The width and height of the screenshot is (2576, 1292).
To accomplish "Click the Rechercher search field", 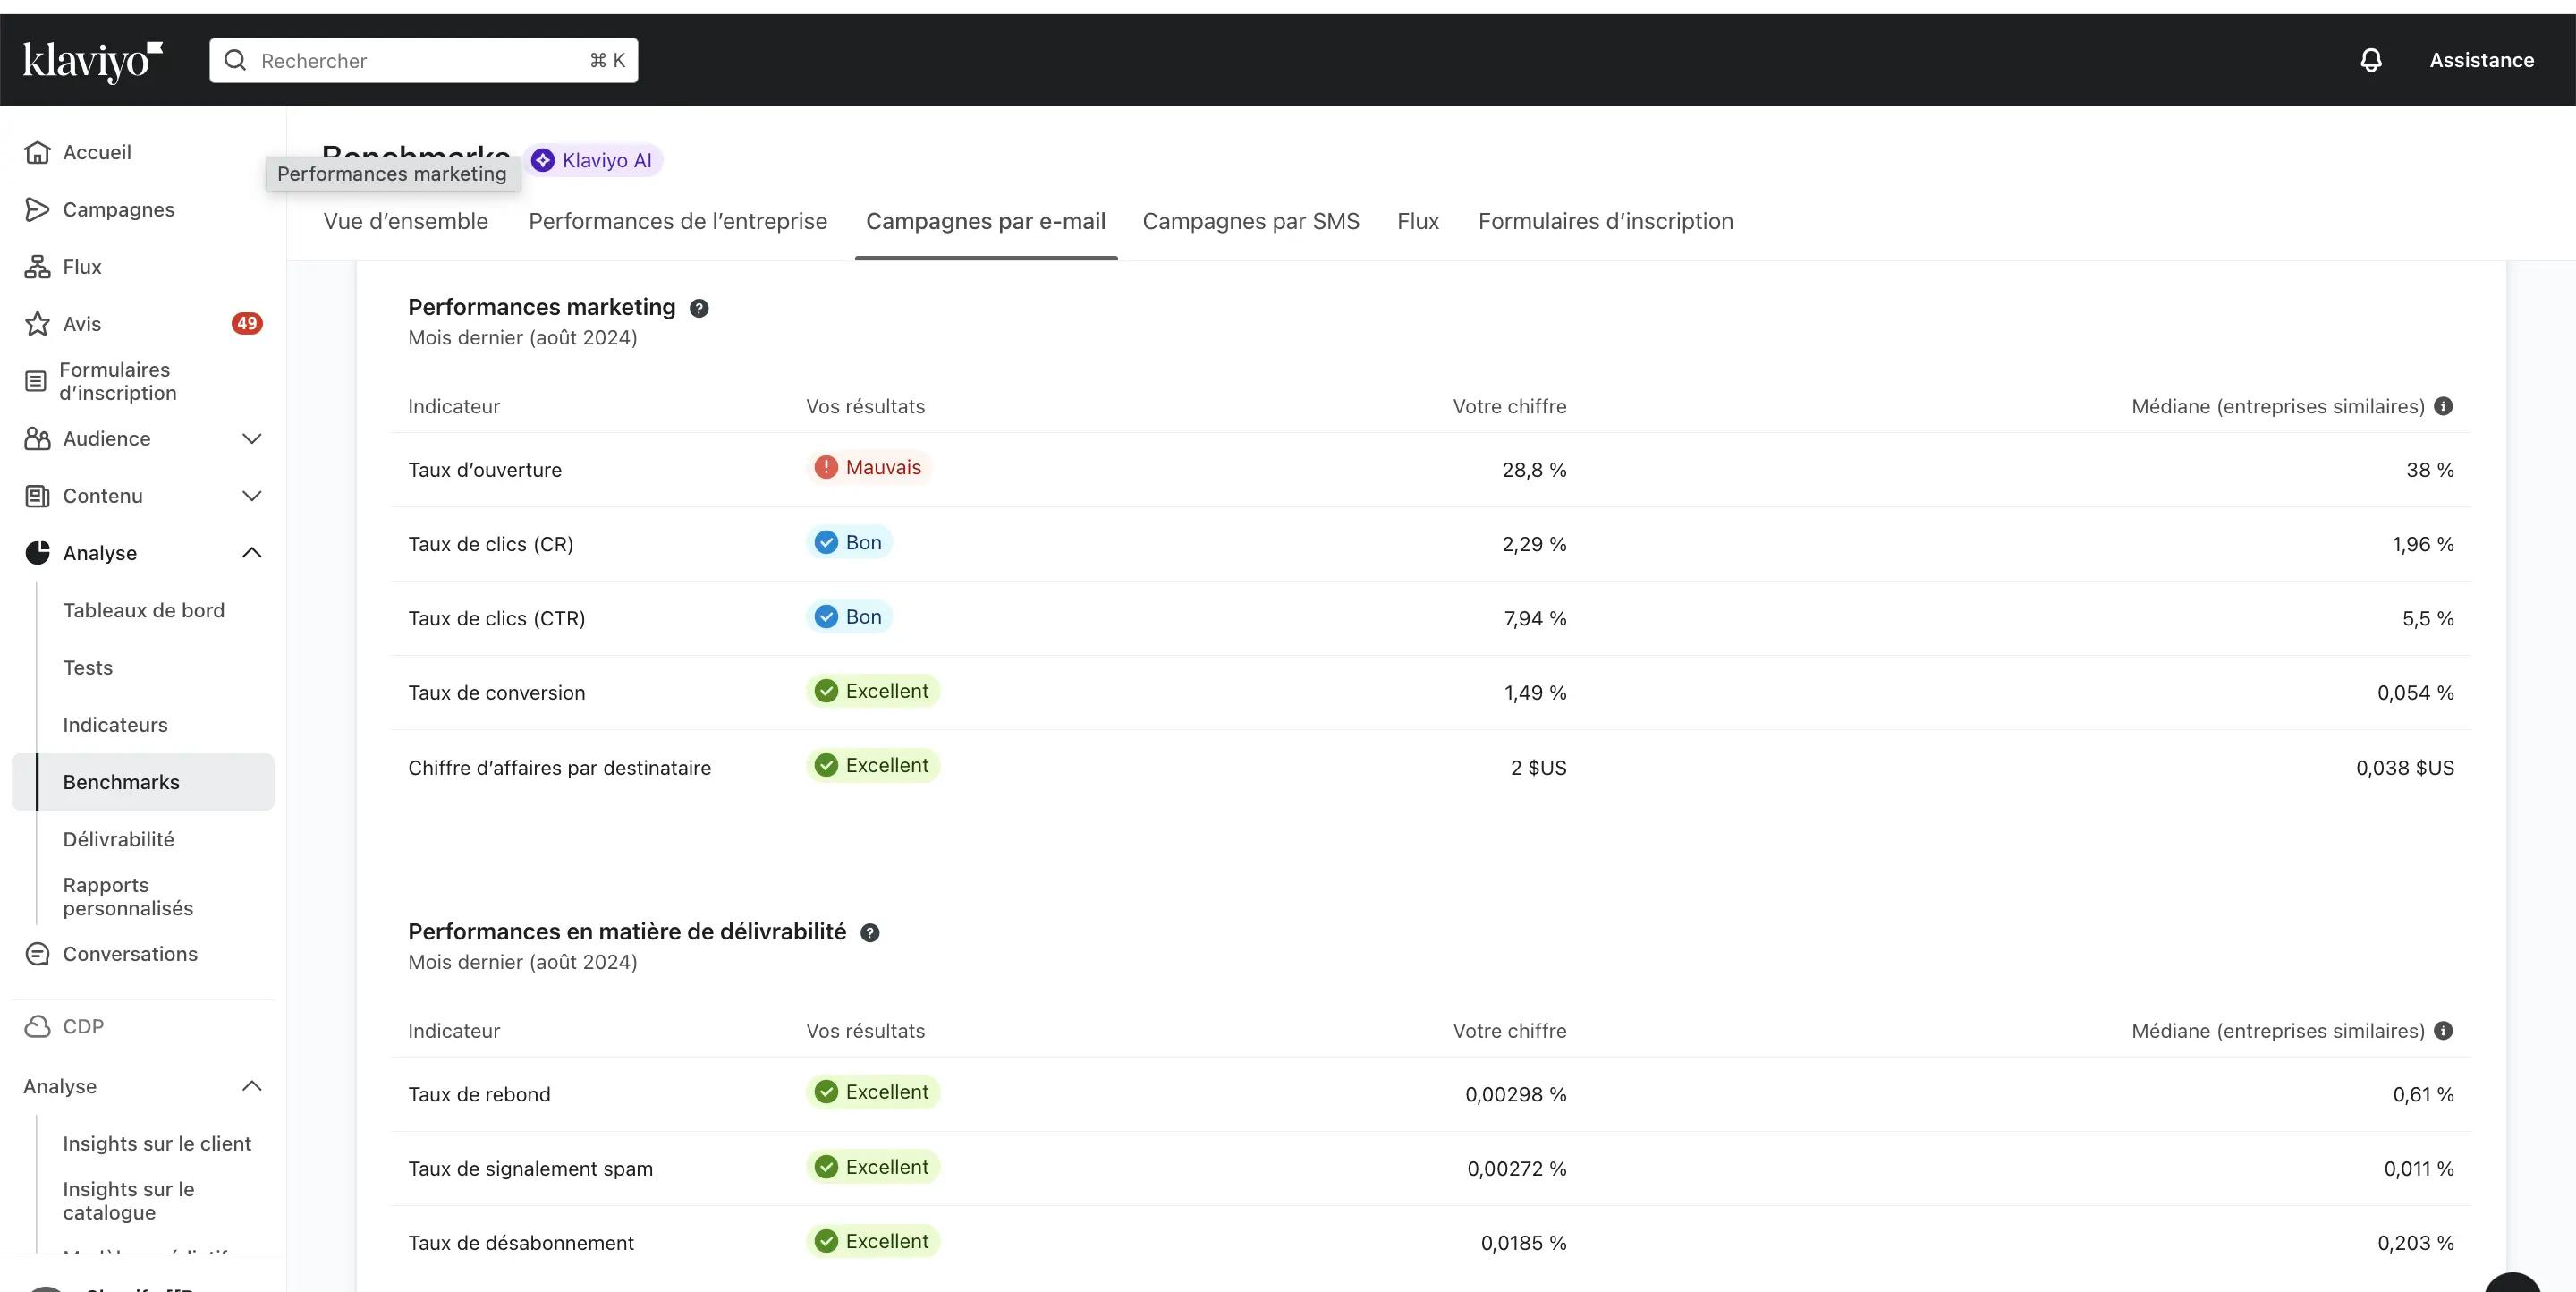I will pos(420,60).
